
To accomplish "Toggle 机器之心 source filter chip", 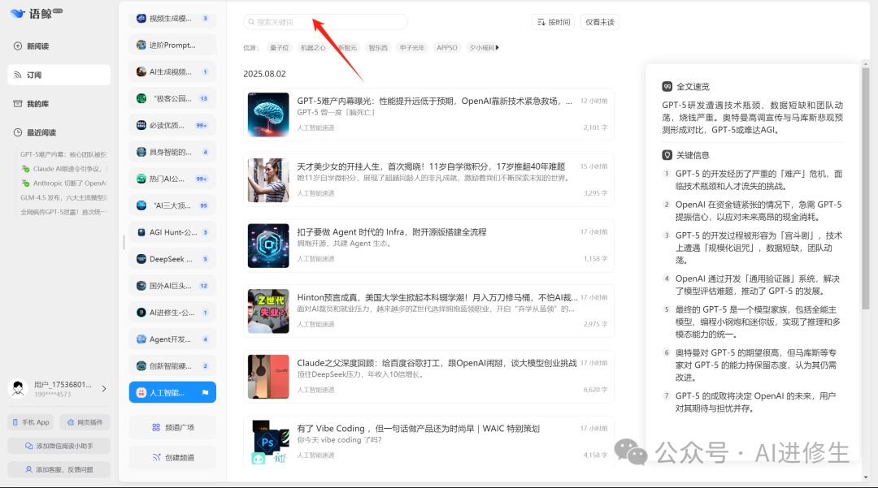I will coord(312,48).
